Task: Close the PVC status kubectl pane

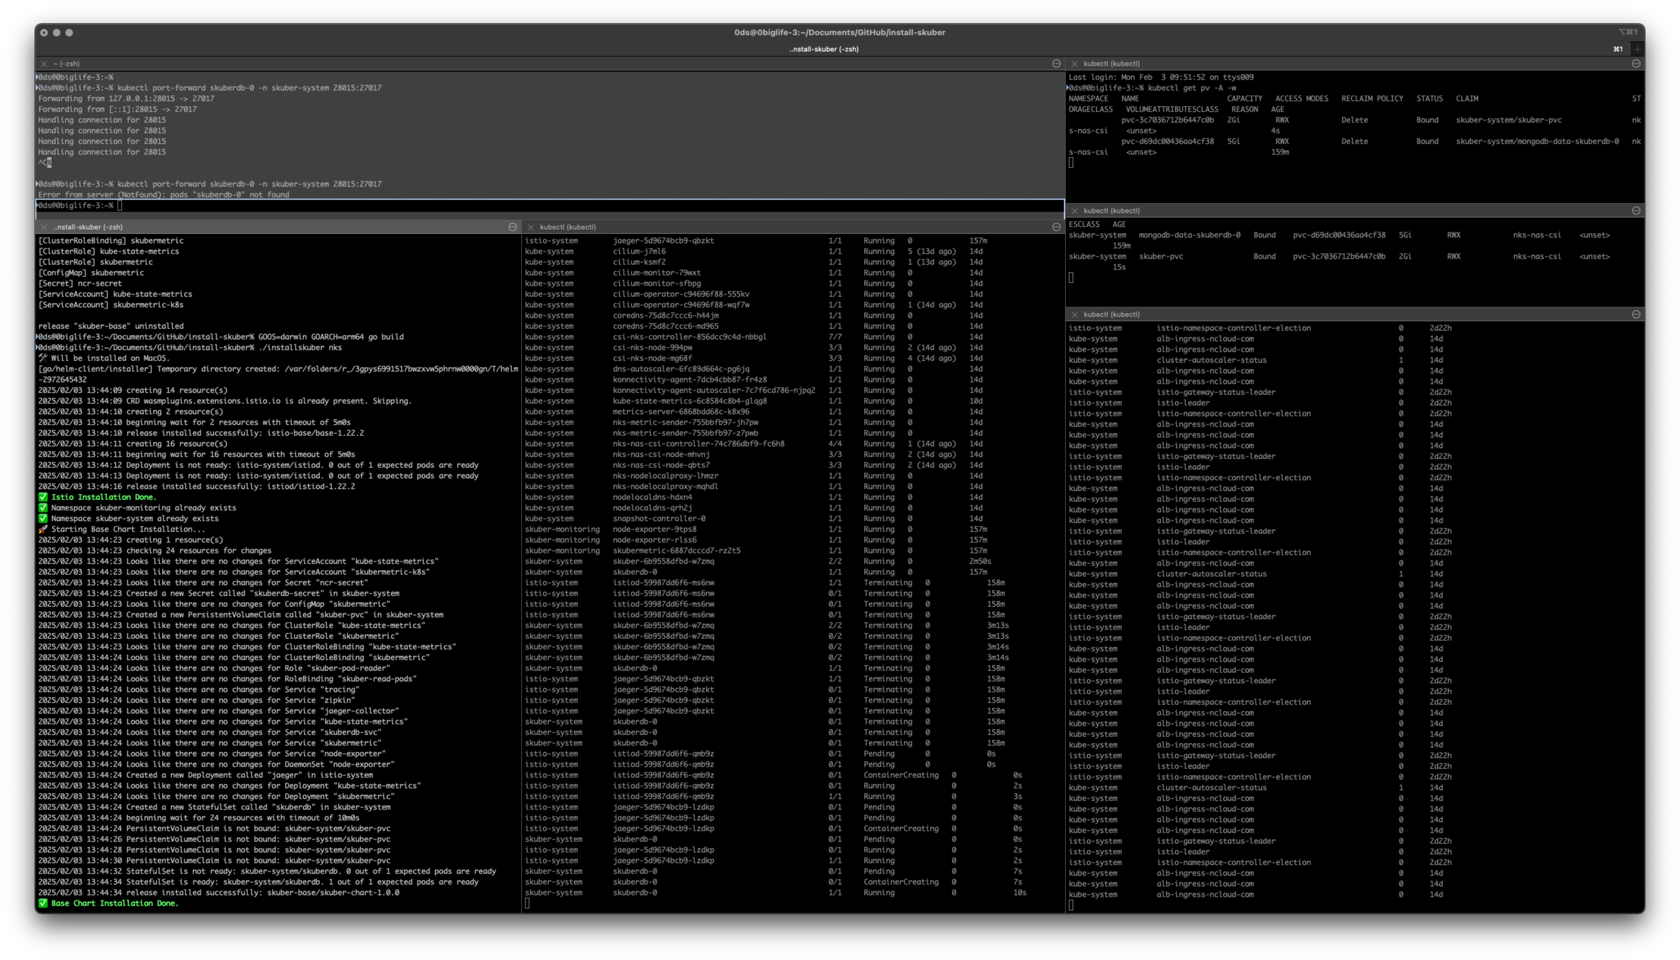Action: 1074,210
